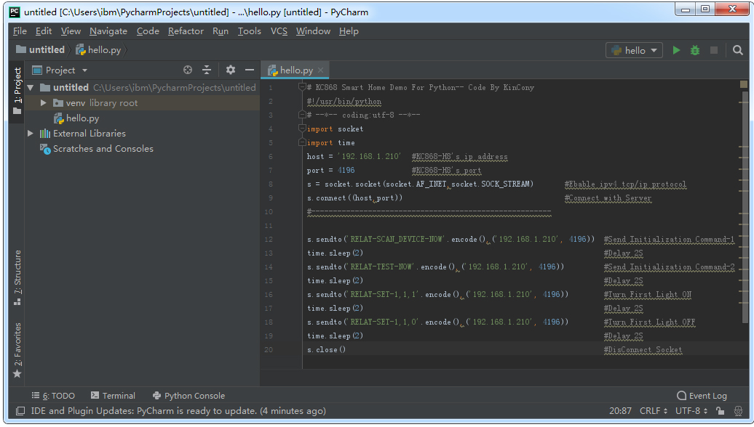Toggle read-only lock icon in status bar
Screen dimensions: 754x427
coord(719,411)
